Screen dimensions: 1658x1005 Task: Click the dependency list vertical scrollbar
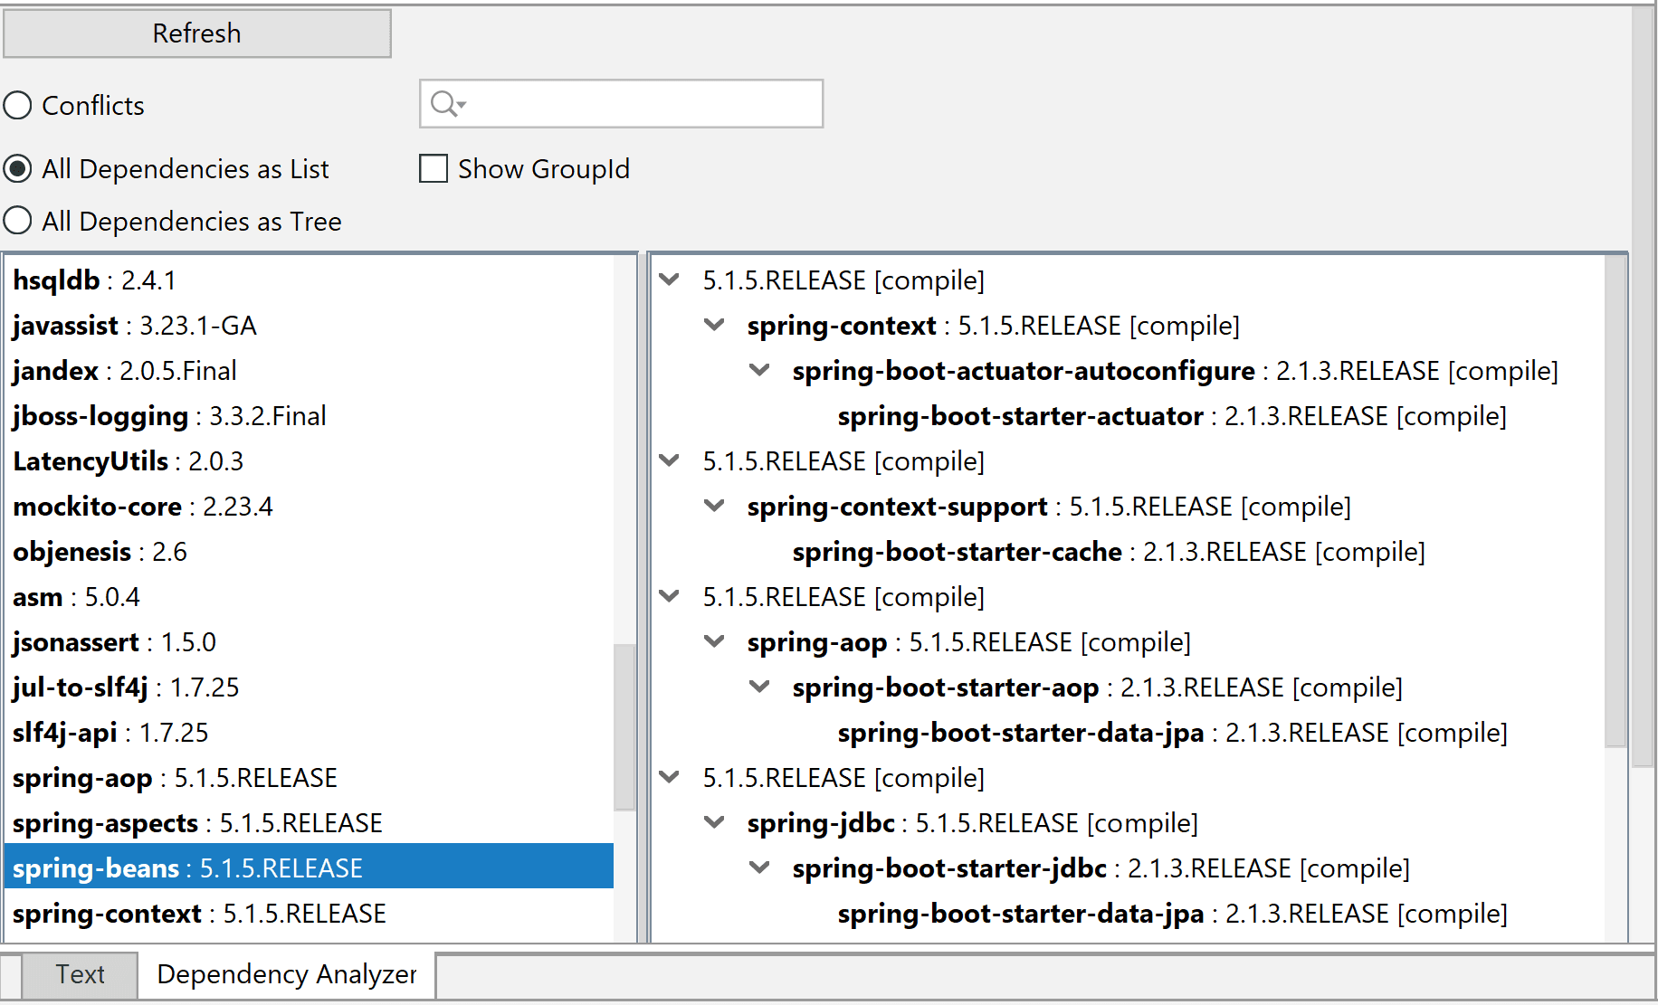(x=624, y=724)
